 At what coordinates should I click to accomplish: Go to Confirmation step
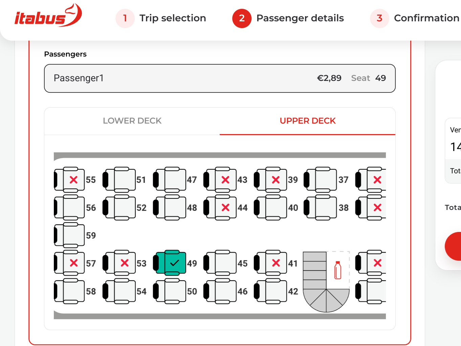tap(415, 18)
